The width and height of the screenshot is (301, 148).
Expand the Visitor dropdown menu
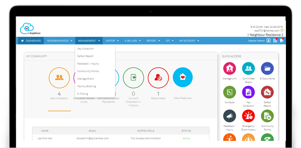click(112, 41)
